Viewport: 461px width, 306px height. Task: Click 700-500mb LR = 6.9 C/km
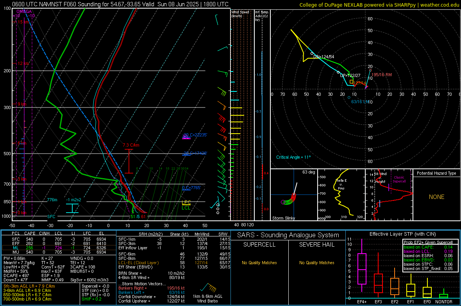(x=27, y=299)
